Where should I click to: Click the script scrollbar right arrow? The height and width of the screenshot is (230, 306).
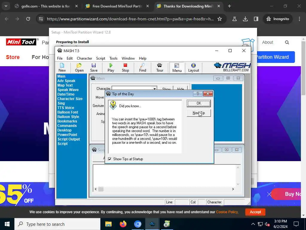click(233, 189)
